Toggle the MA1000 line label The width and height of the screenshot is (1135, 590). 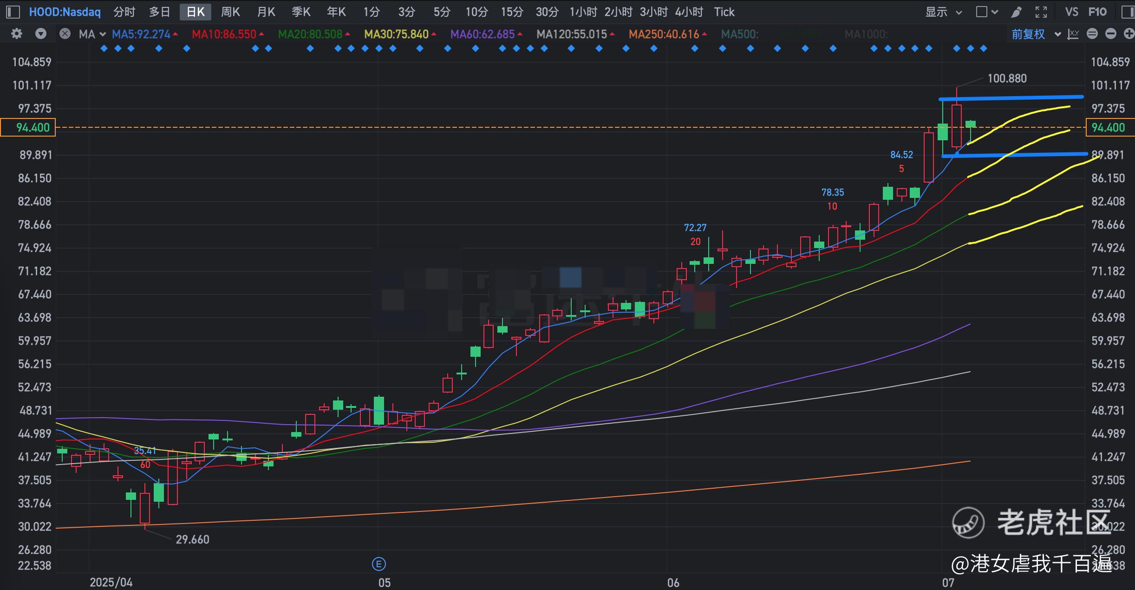[x=866, y=34]
